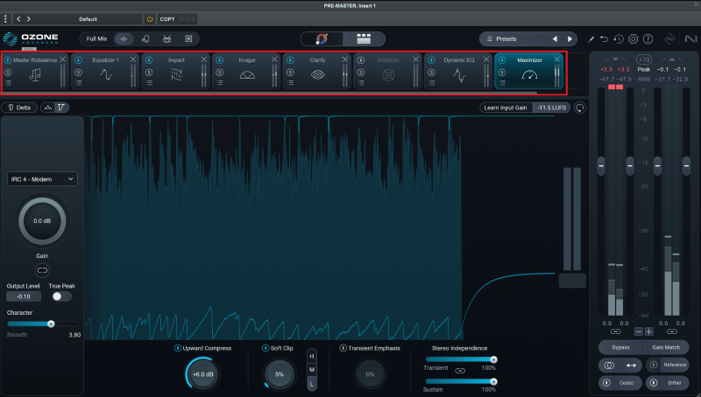Open the Dynamic EQ module
The width and height of the screenshot is (701, 397).
click(458, 75)
